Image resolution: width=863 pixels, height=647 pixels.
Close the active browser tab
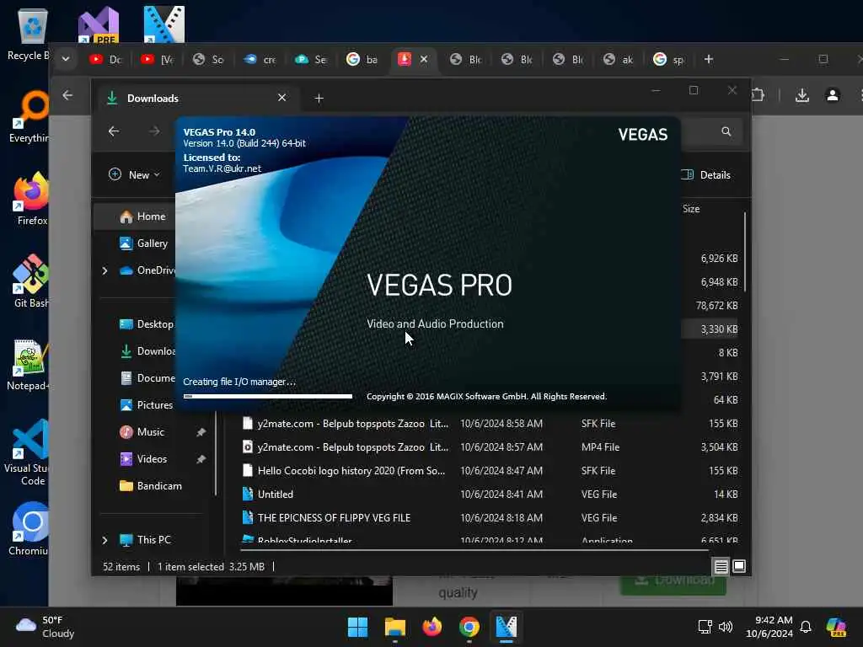[x=424, y=59]
